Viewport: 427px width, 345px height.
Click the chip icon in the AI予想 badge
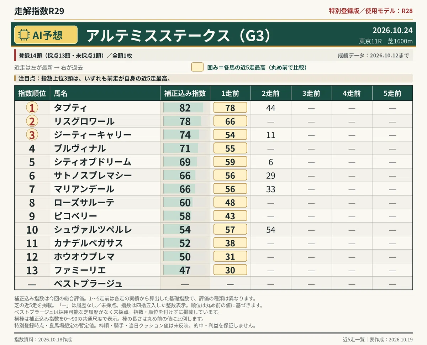click(24, 35)
